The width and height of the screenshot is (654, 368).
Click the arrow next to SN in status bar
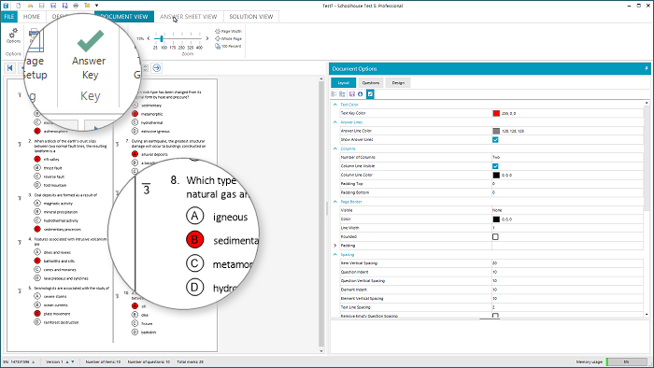click(34, 361)
